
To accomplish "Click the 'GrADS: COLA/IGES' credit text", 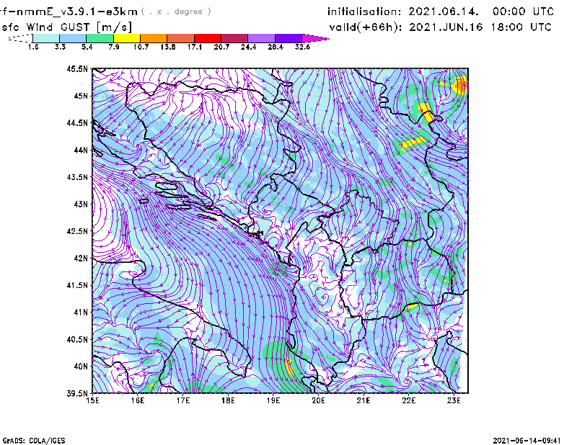I will click(34, 441).
